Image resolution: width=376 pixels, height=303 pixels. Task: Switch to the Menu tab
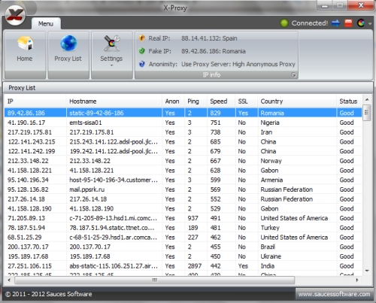coord(46,23)
